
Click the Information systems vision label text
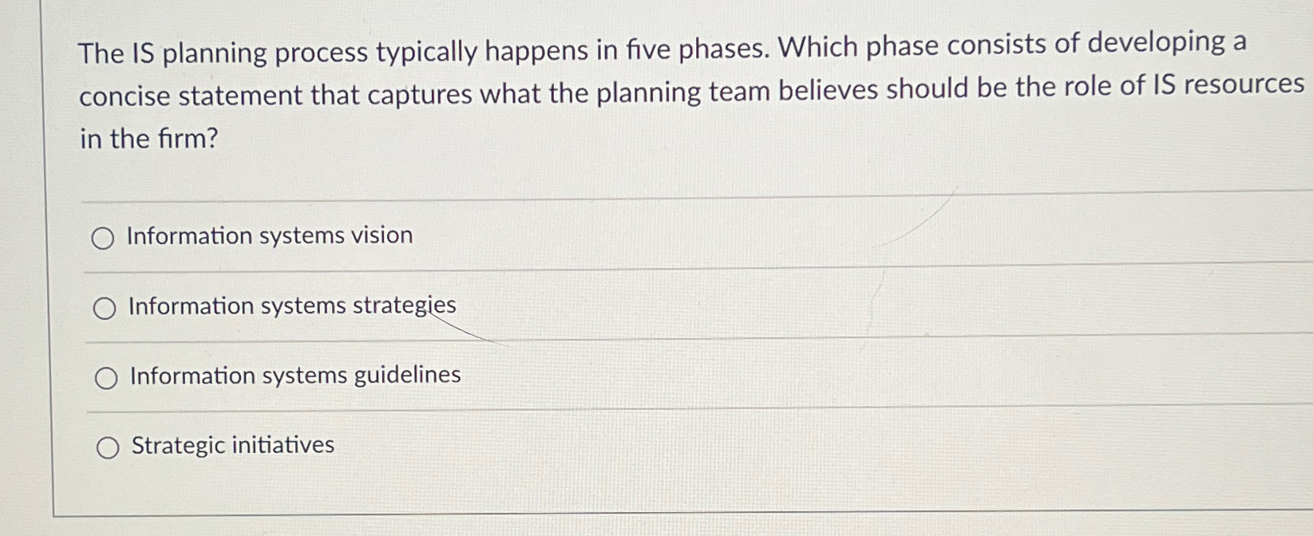[268, 235]
